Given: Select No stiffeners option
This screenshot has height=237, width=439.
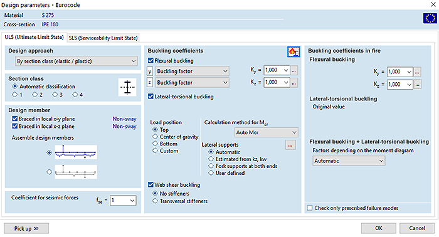Looking at the screenshot, I should (155, 193).
